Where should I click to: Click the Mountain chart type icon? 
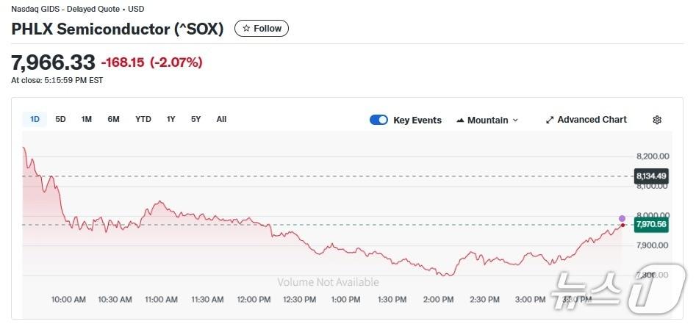[460, 120]
